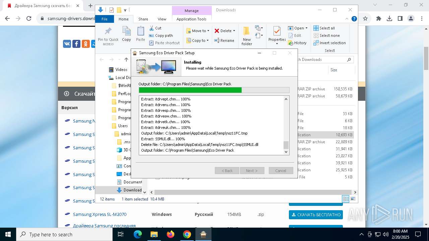Click the Size column header
This screenshot has width=429, height=241.
[x=341, y=70]
